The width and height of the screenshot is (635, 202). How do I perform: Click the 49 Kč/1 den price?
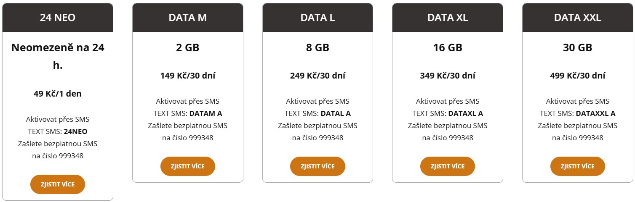[58, 94]
